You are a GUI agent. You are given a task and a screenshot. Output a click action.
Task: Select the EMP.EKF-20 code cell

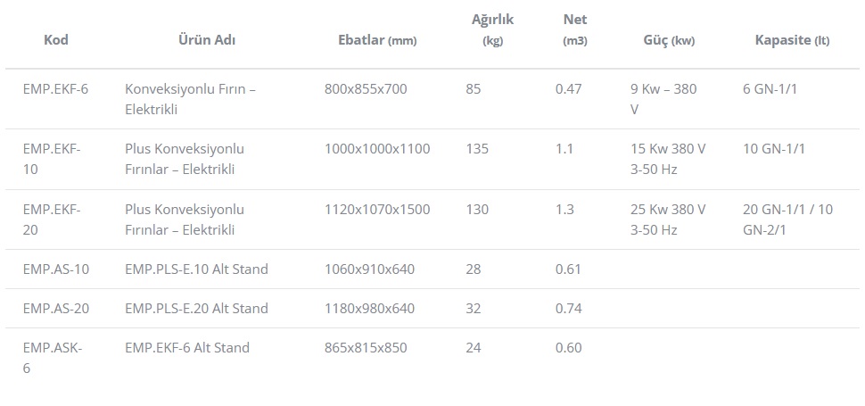point(52,220)
